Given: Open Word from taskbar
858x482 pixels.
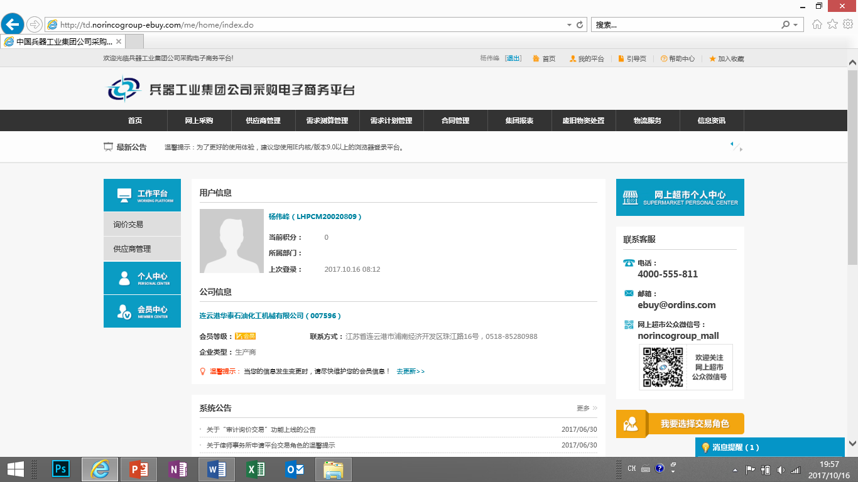Looking at the screenshot, I should [216, 469].
